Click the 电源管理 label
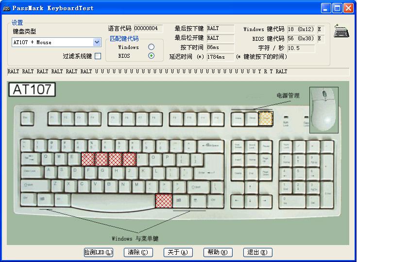 click(x=288, y=96)
